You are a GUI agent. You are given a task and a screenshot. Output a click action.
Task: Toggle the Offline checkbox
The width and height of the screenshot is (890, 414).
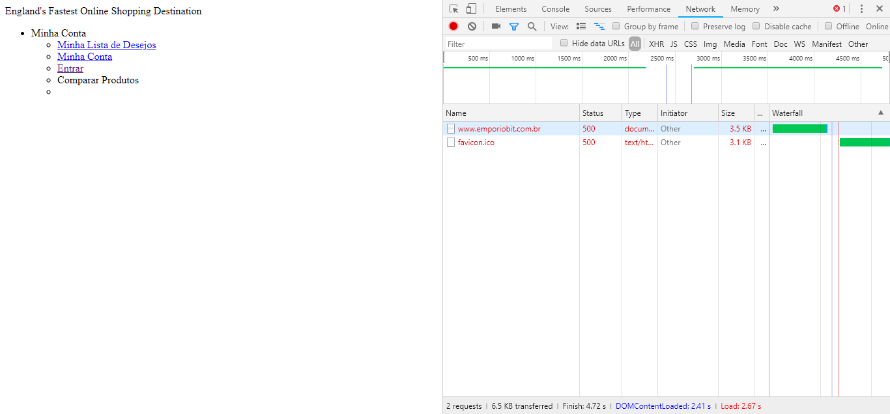(828, 26)
